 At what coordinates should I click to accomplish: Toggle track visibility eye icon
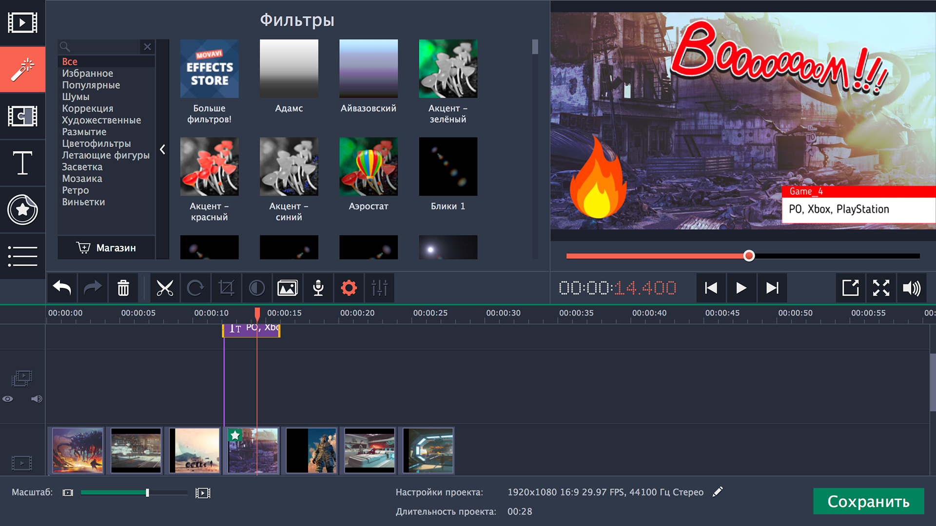(8, 399)
